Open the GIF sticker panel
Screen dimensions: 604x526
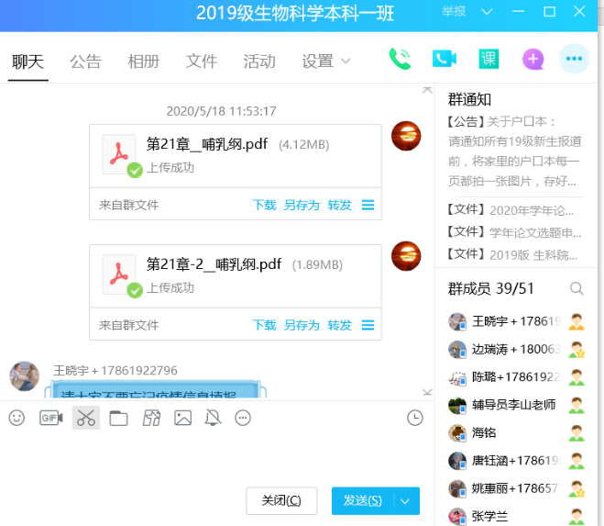(x=50, y=419)
